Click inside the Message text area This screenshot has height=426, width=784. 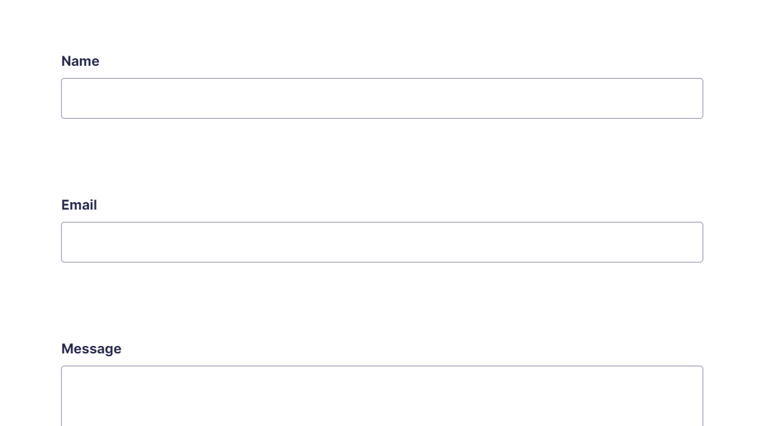(x=382, y=396)
